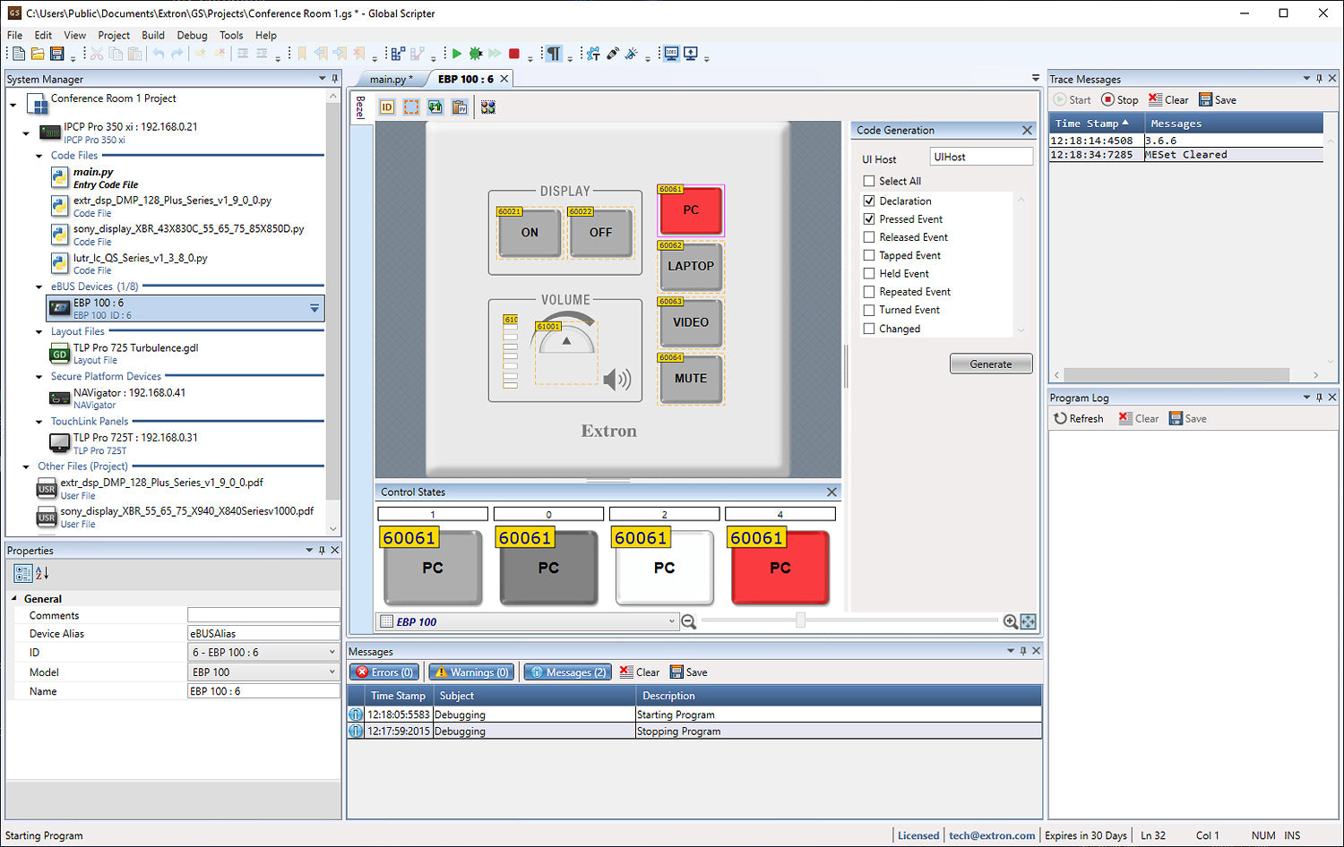Open dropdown arrow on EBP 100 : 6 row
Viewport: 1344px width, 847px height.
(314, 308)
